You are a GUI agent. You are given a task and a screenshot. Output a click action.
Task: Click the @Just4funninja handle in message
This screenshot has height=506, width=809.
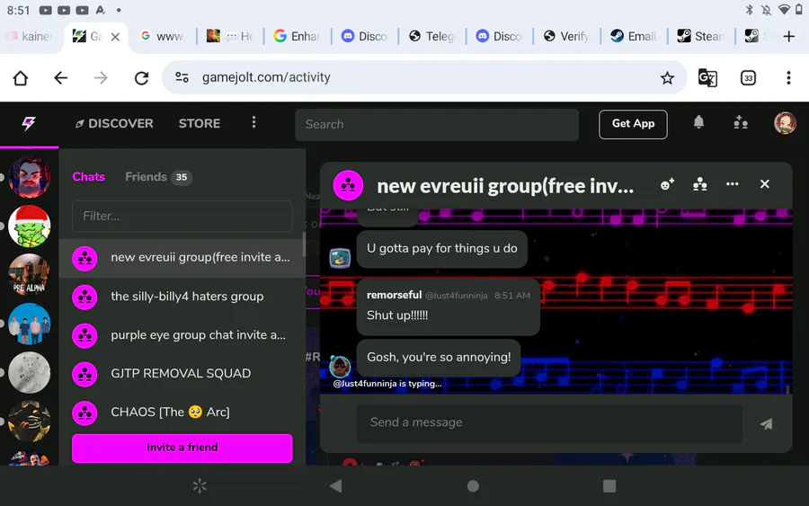click(456, 296)
